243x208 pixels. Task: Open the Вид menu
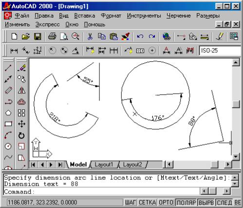[64, 16]
